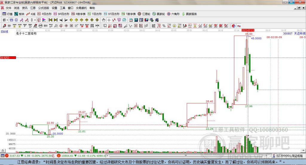Select the hand pan tool
306x165 pixels.
pos(104,20)
